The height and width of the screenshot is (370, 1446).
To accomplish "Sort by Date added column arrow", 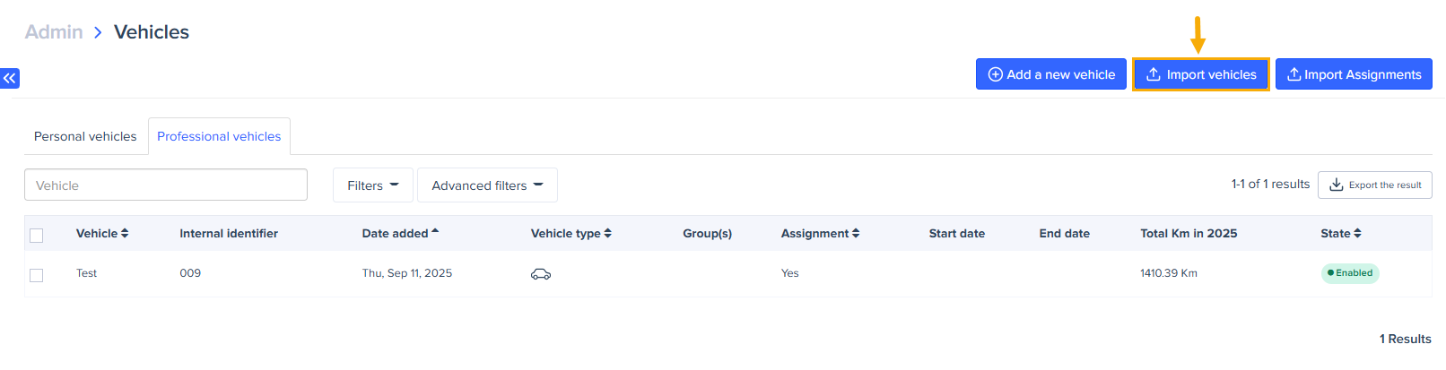I will [435, 232].
